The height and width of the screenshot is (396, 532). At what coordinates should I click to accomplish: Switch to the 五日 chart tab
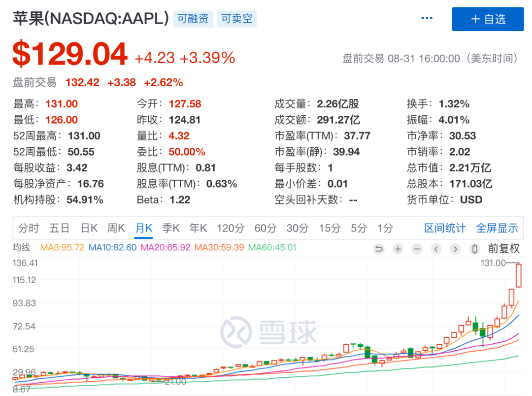pyautogui.click(x=60, y=228)
